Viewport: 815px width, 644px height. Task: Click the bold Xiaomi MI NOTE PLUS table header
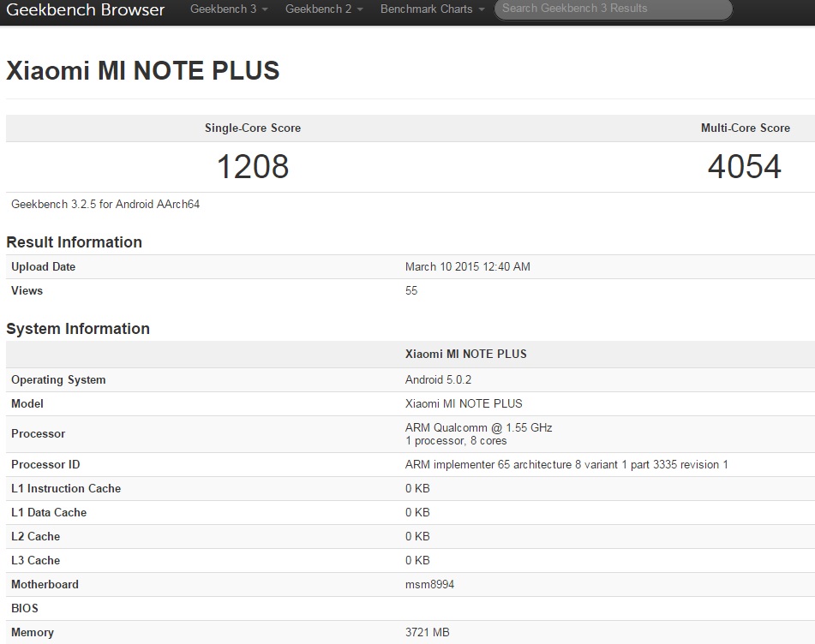[465, 354]
